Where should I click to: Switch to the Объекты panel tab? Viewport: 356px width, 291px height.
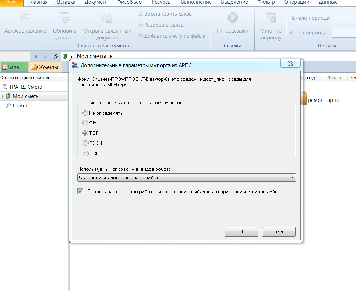click(45, 67)
